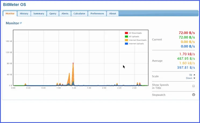Viewport: 200px width, 123px height.
Task: Click the All Uploads legend label
Action: (x=134, y=37)
